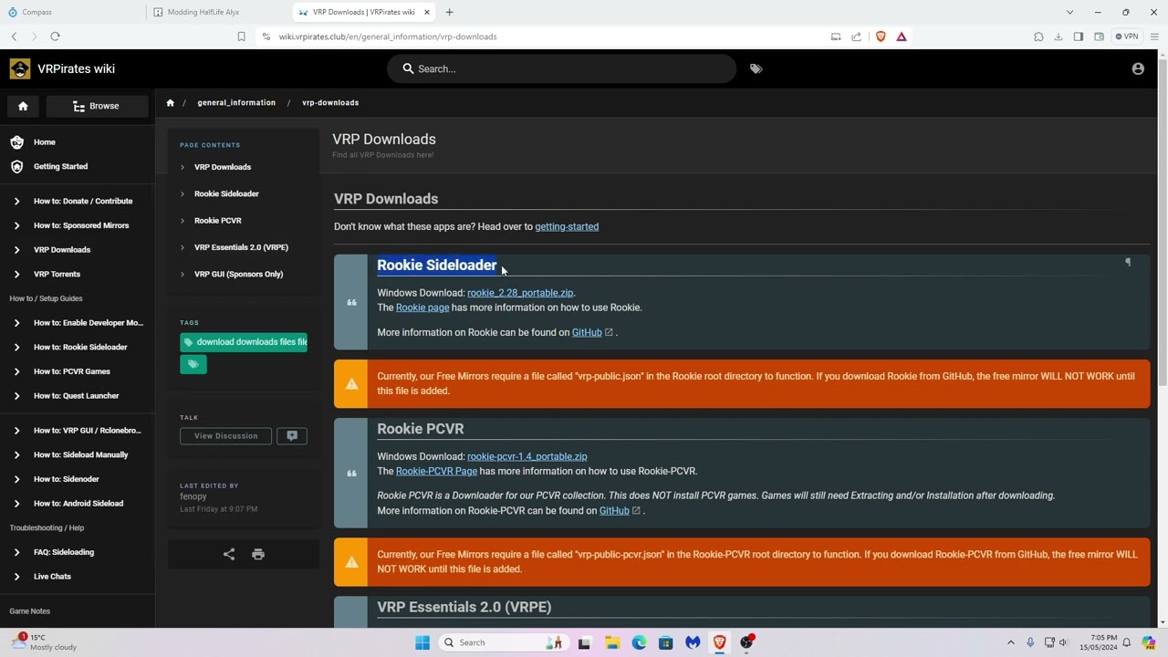Jump to VRP Downloads in page contents

coord(222,167)
